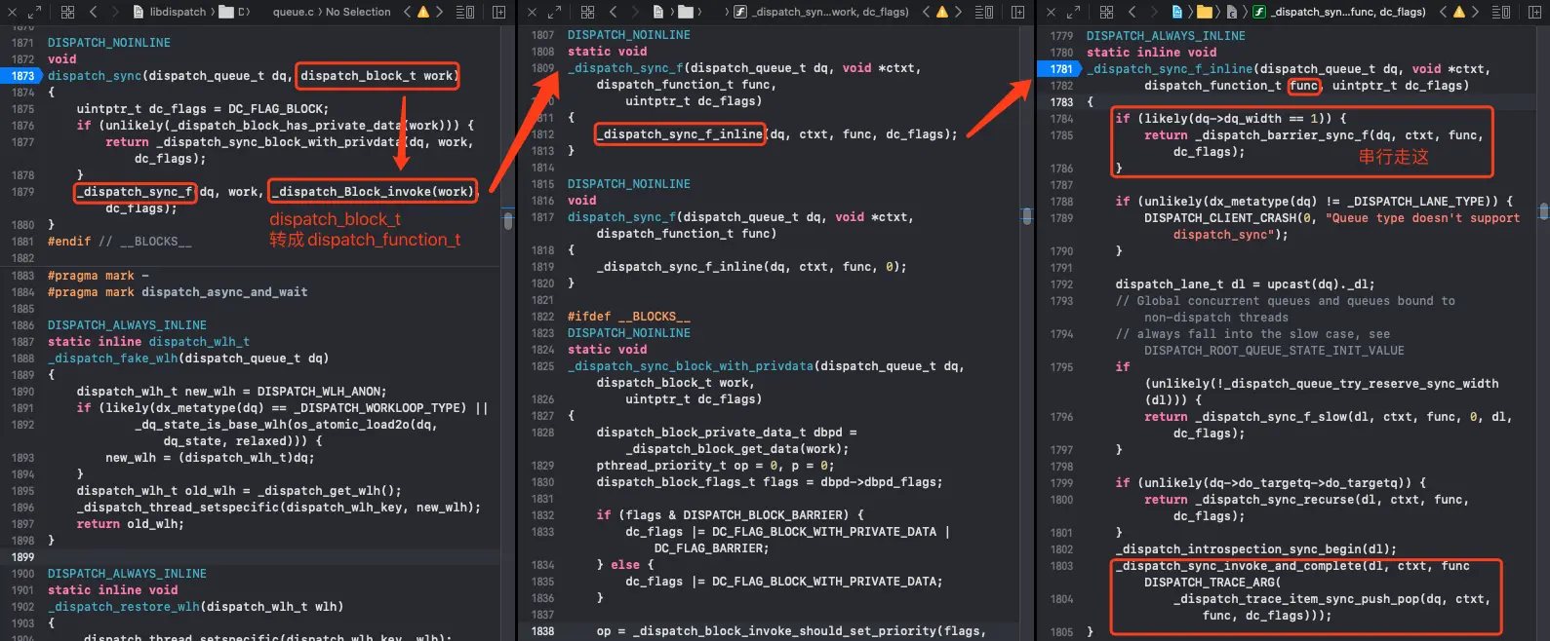Jump to previous issue in middle pane
1550x641 pixels.
coord(926,12)
